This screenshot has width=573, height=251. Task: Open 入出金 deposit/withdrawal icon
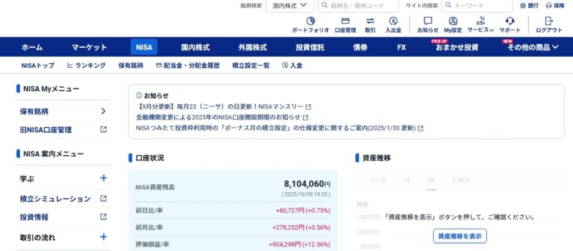point(393,21)
